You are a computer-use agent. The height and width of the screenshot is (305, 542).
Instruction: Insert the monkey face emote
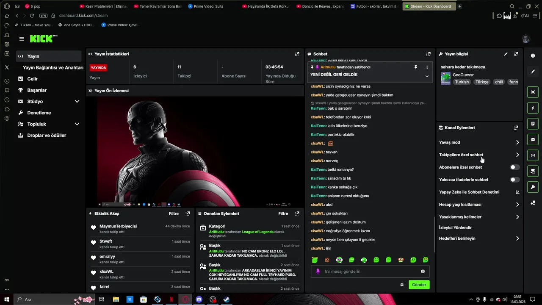pos(401,260)
